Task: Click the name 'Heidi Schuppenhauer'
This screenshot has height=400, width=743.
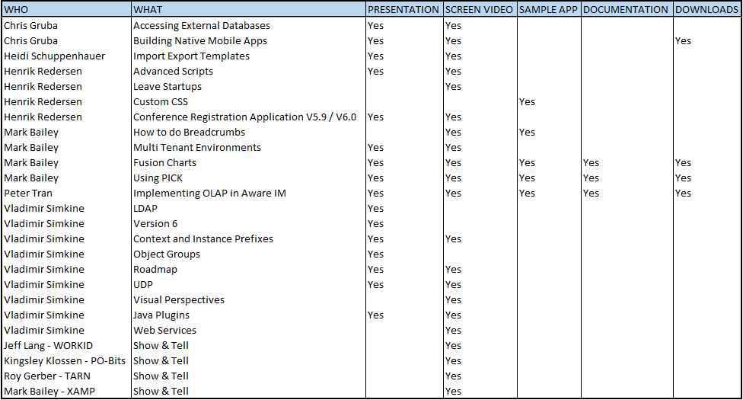Action: click(x=55, y=56)
